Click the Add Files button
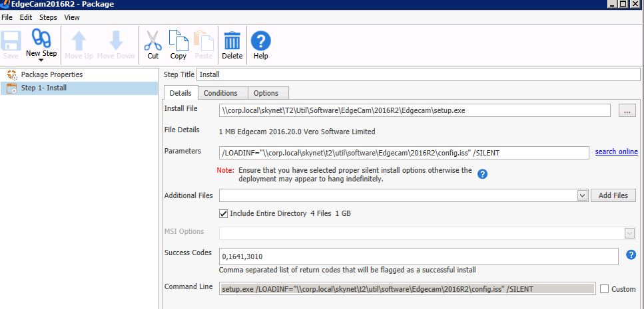The width and height of the screenshot is (644, 309). pos(613,195)
